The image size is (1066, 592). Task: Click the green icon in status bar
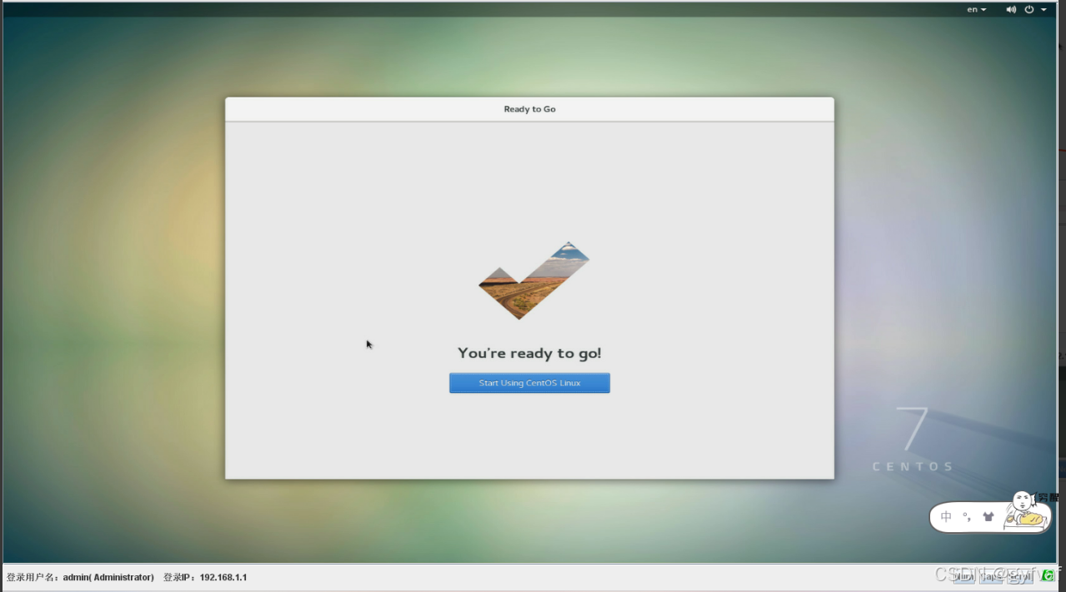[x=1048, y=575]
